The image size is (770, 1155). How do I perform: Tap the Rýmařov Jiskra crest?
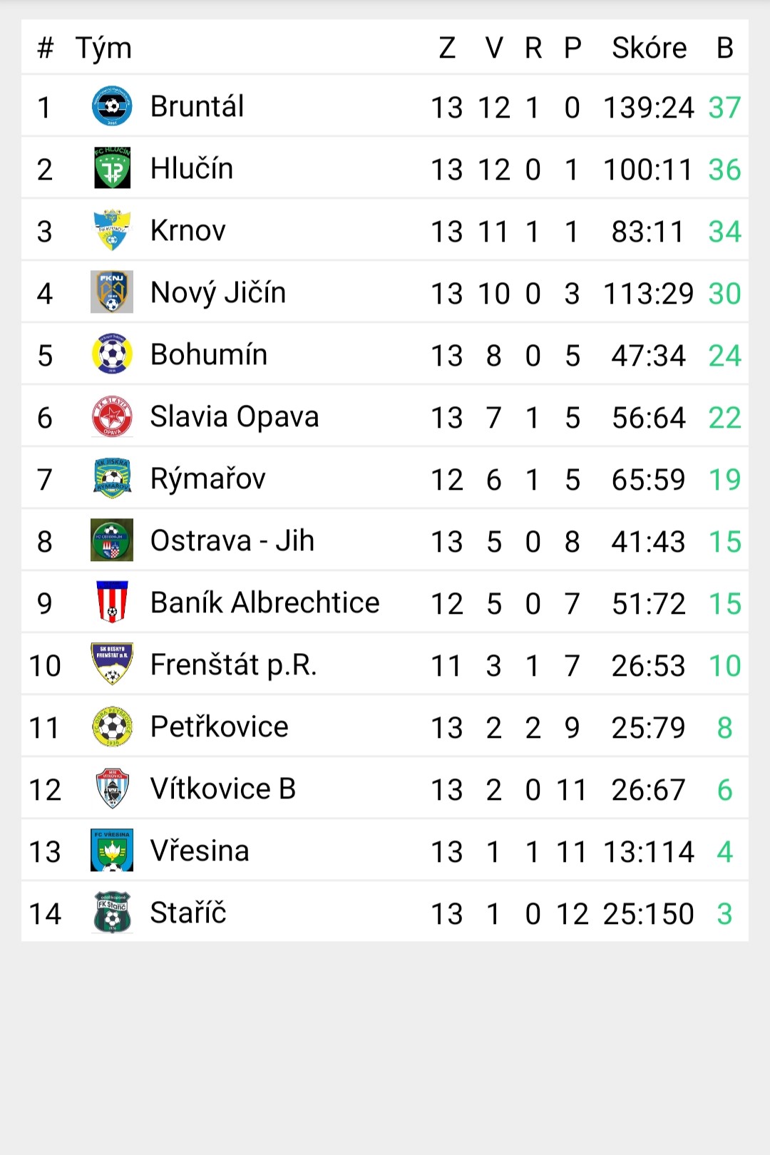pyautogui.click(x=112, y=478)
